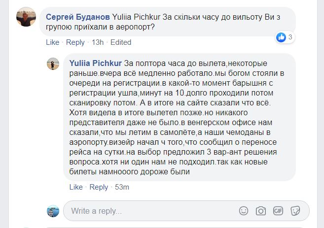Reply to Сергей Буданов's comment

[75, 42]
